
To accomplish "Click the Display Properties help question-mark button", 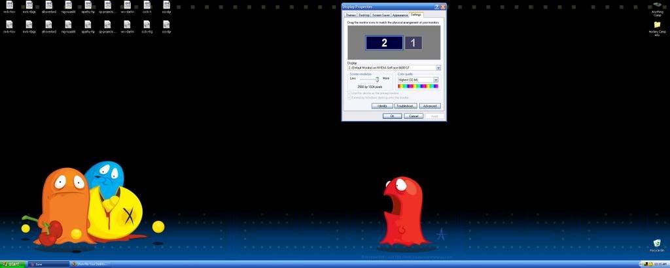I will pos(436,7).
